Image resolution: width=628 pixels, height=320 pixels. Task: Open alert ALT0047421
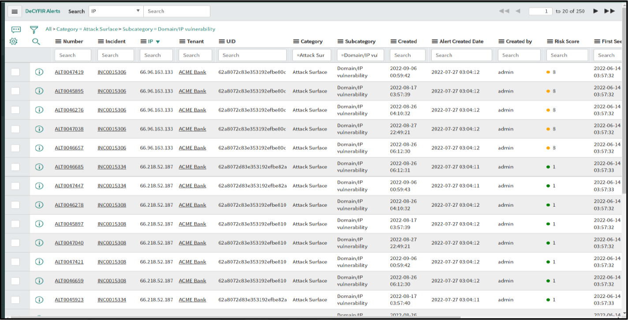(x=69, y=262)
